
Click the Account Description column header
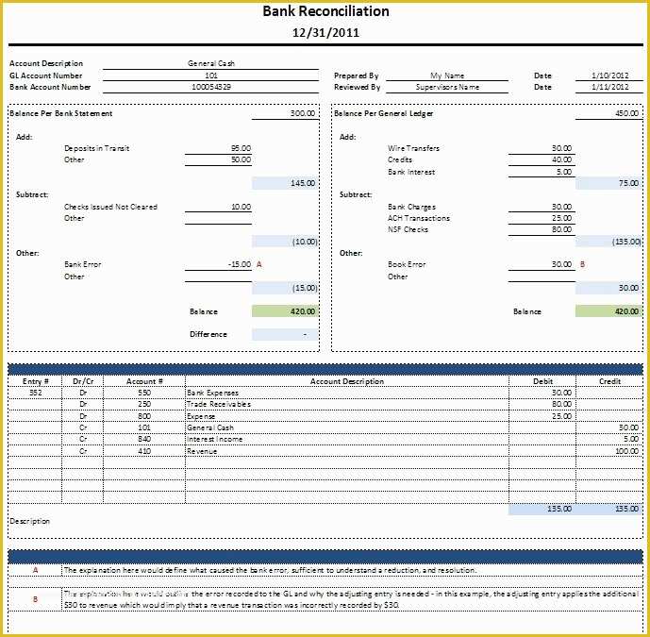347,381
